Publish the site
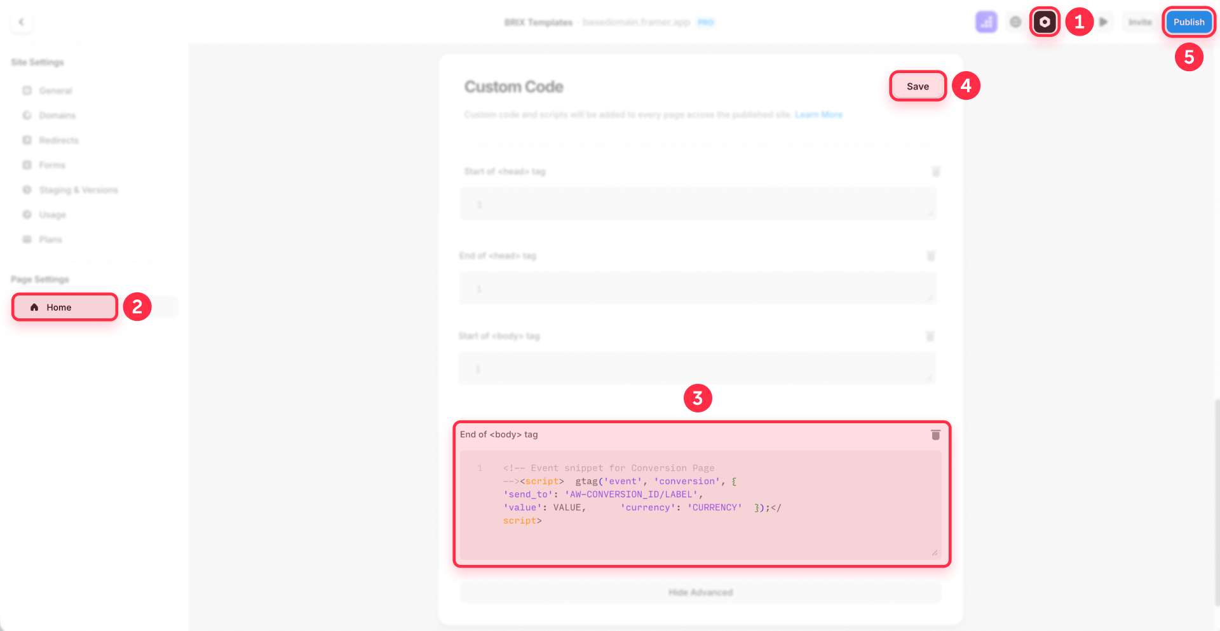The height and width of the screenshot is (631, 1220). [x=1189, y=21]
